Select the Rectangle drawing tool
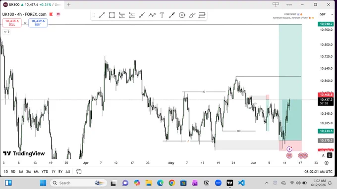This screenshot has width=337, height=189. click(x=112, y=15)
